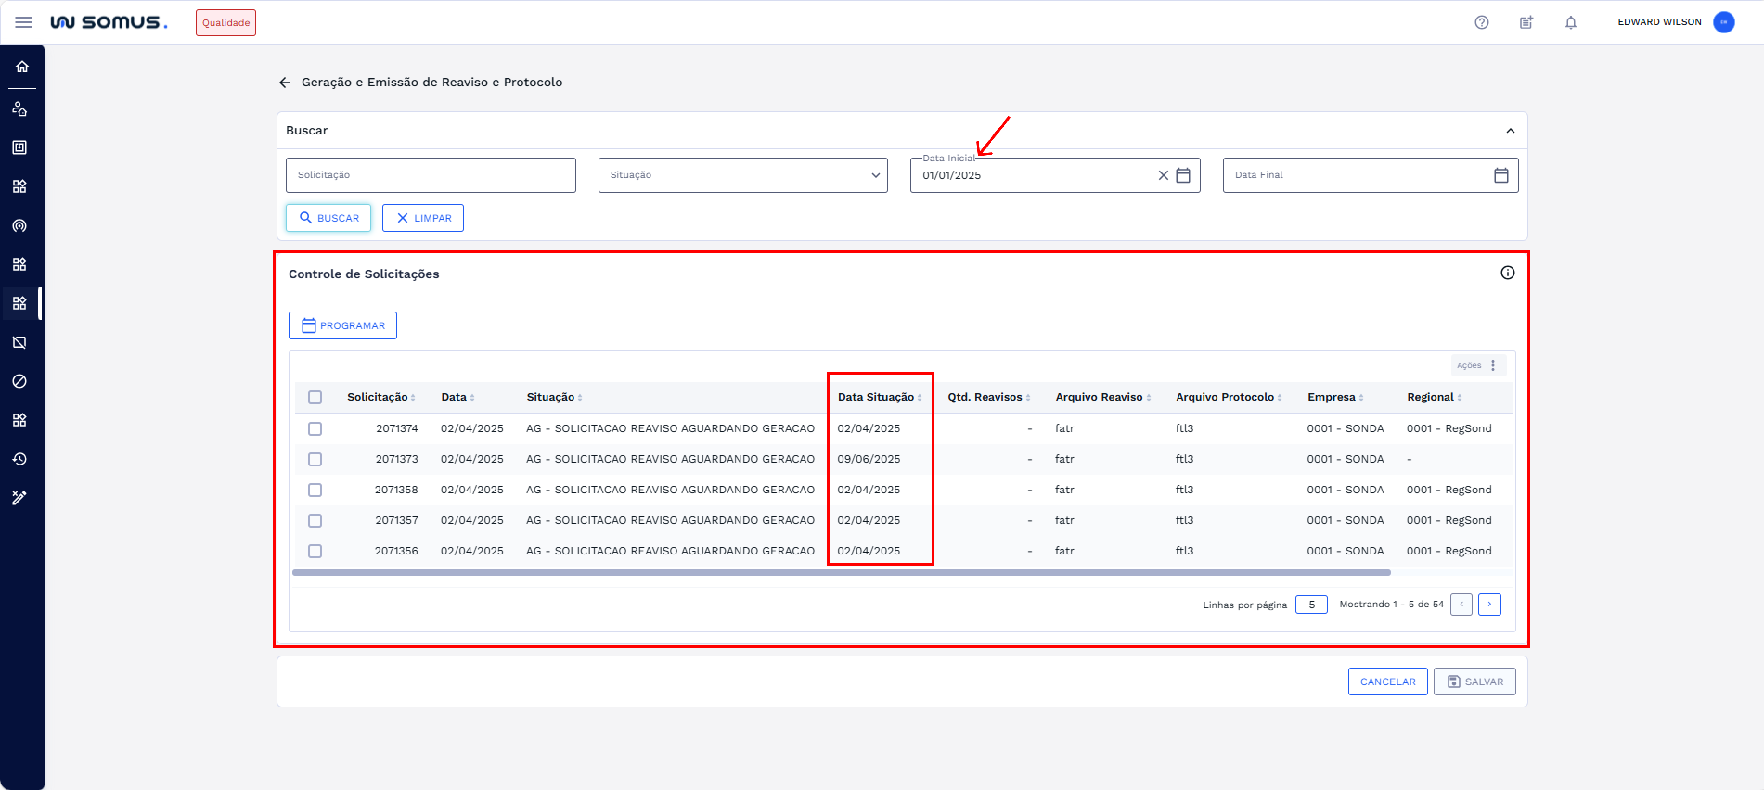Open the Ações three-dot menu
This screenshot has height=790, width=1764.
click(x=1493, y=365)
